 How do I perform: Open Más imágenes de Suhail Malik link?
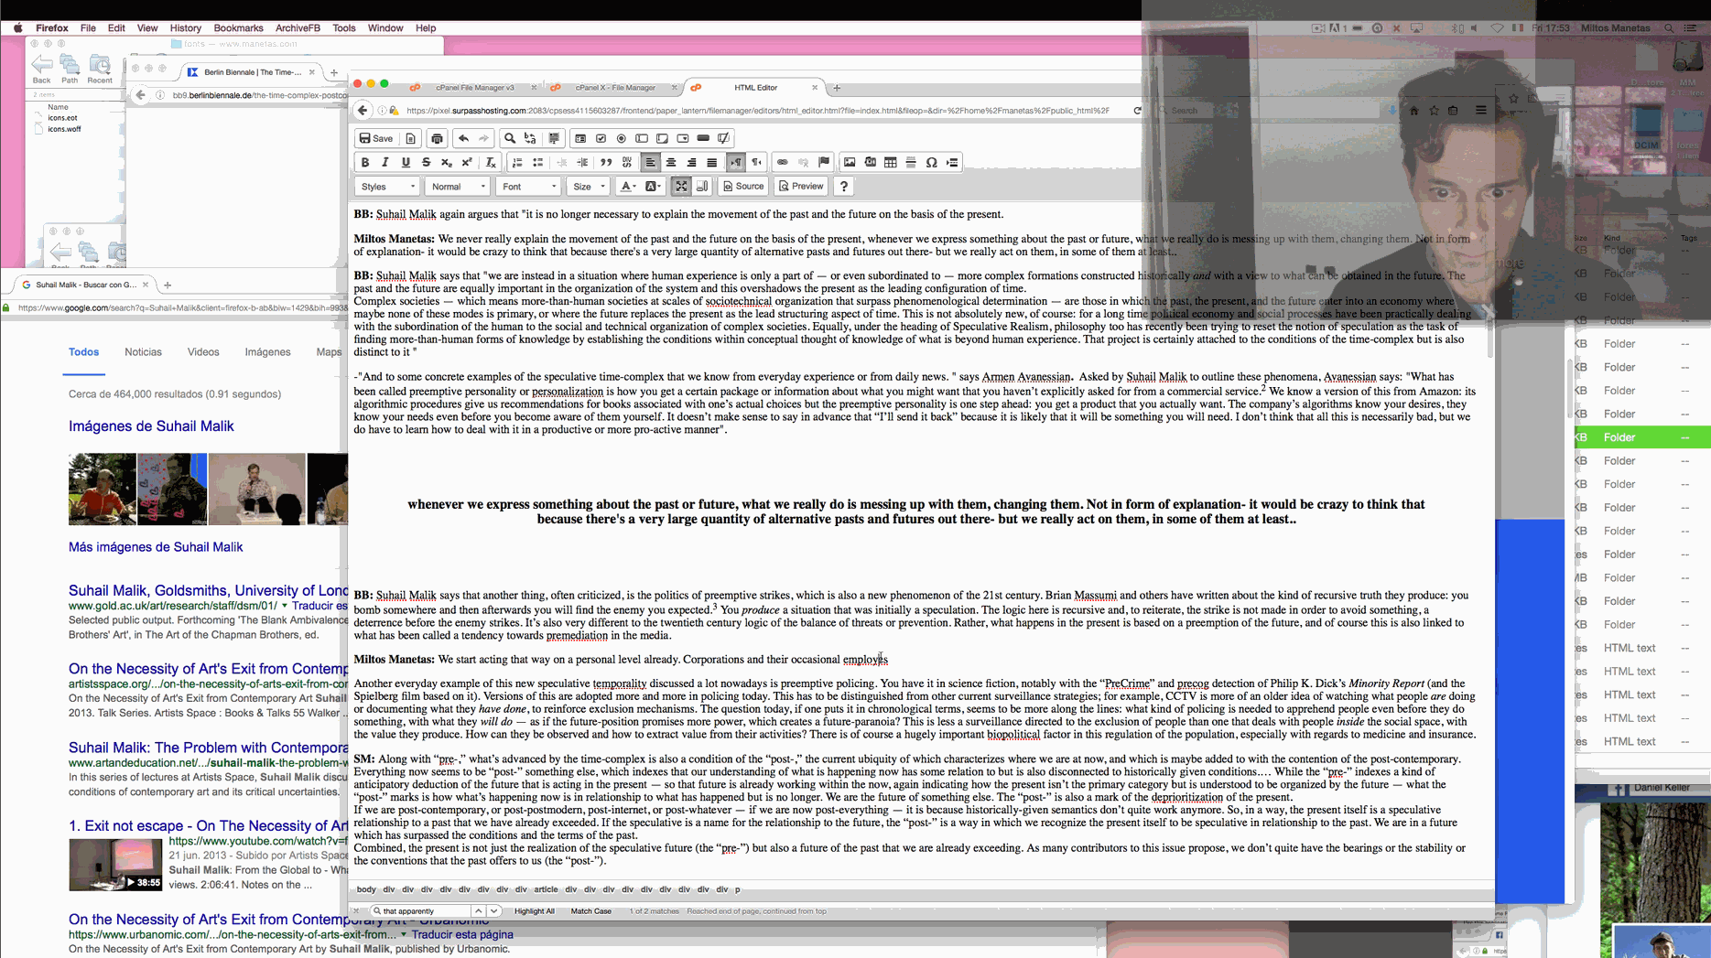(x=156, y=547)
